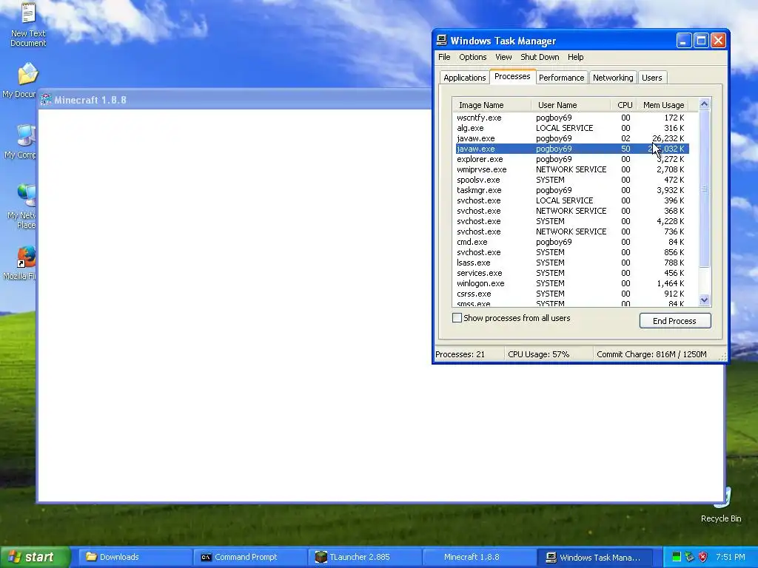Open My Network Places desktop icon

click(22, 206)
